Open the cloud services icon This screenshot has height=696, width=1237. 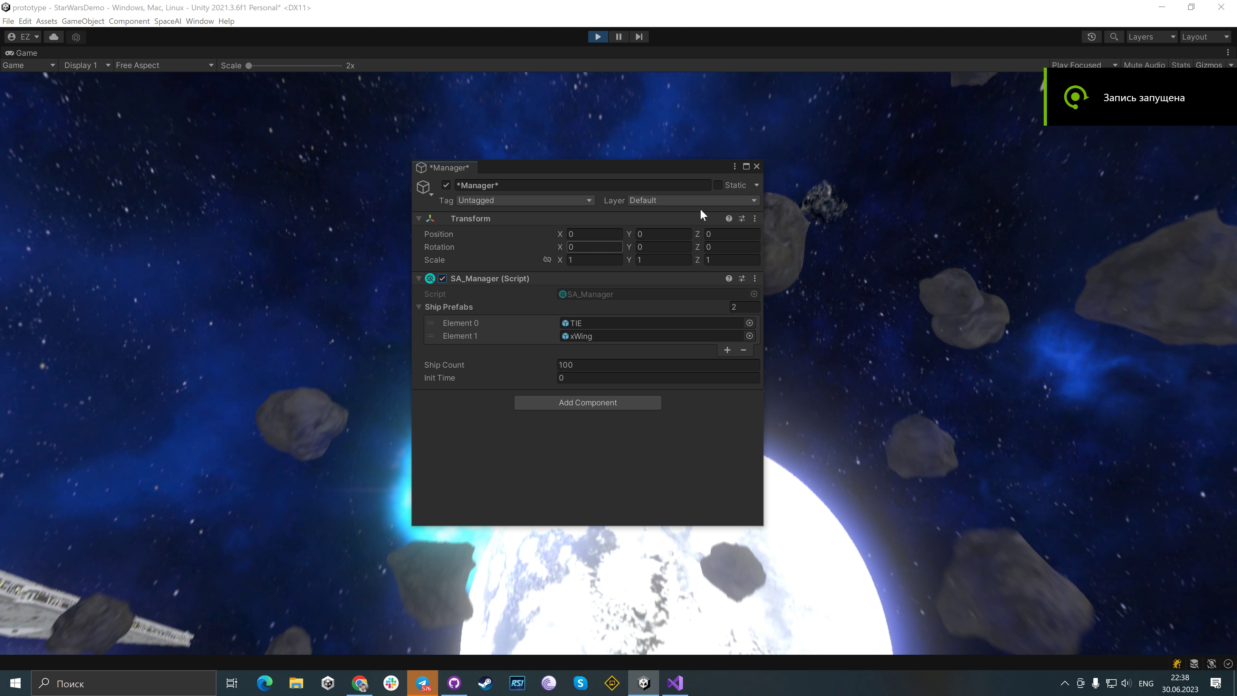pos(54,37)
